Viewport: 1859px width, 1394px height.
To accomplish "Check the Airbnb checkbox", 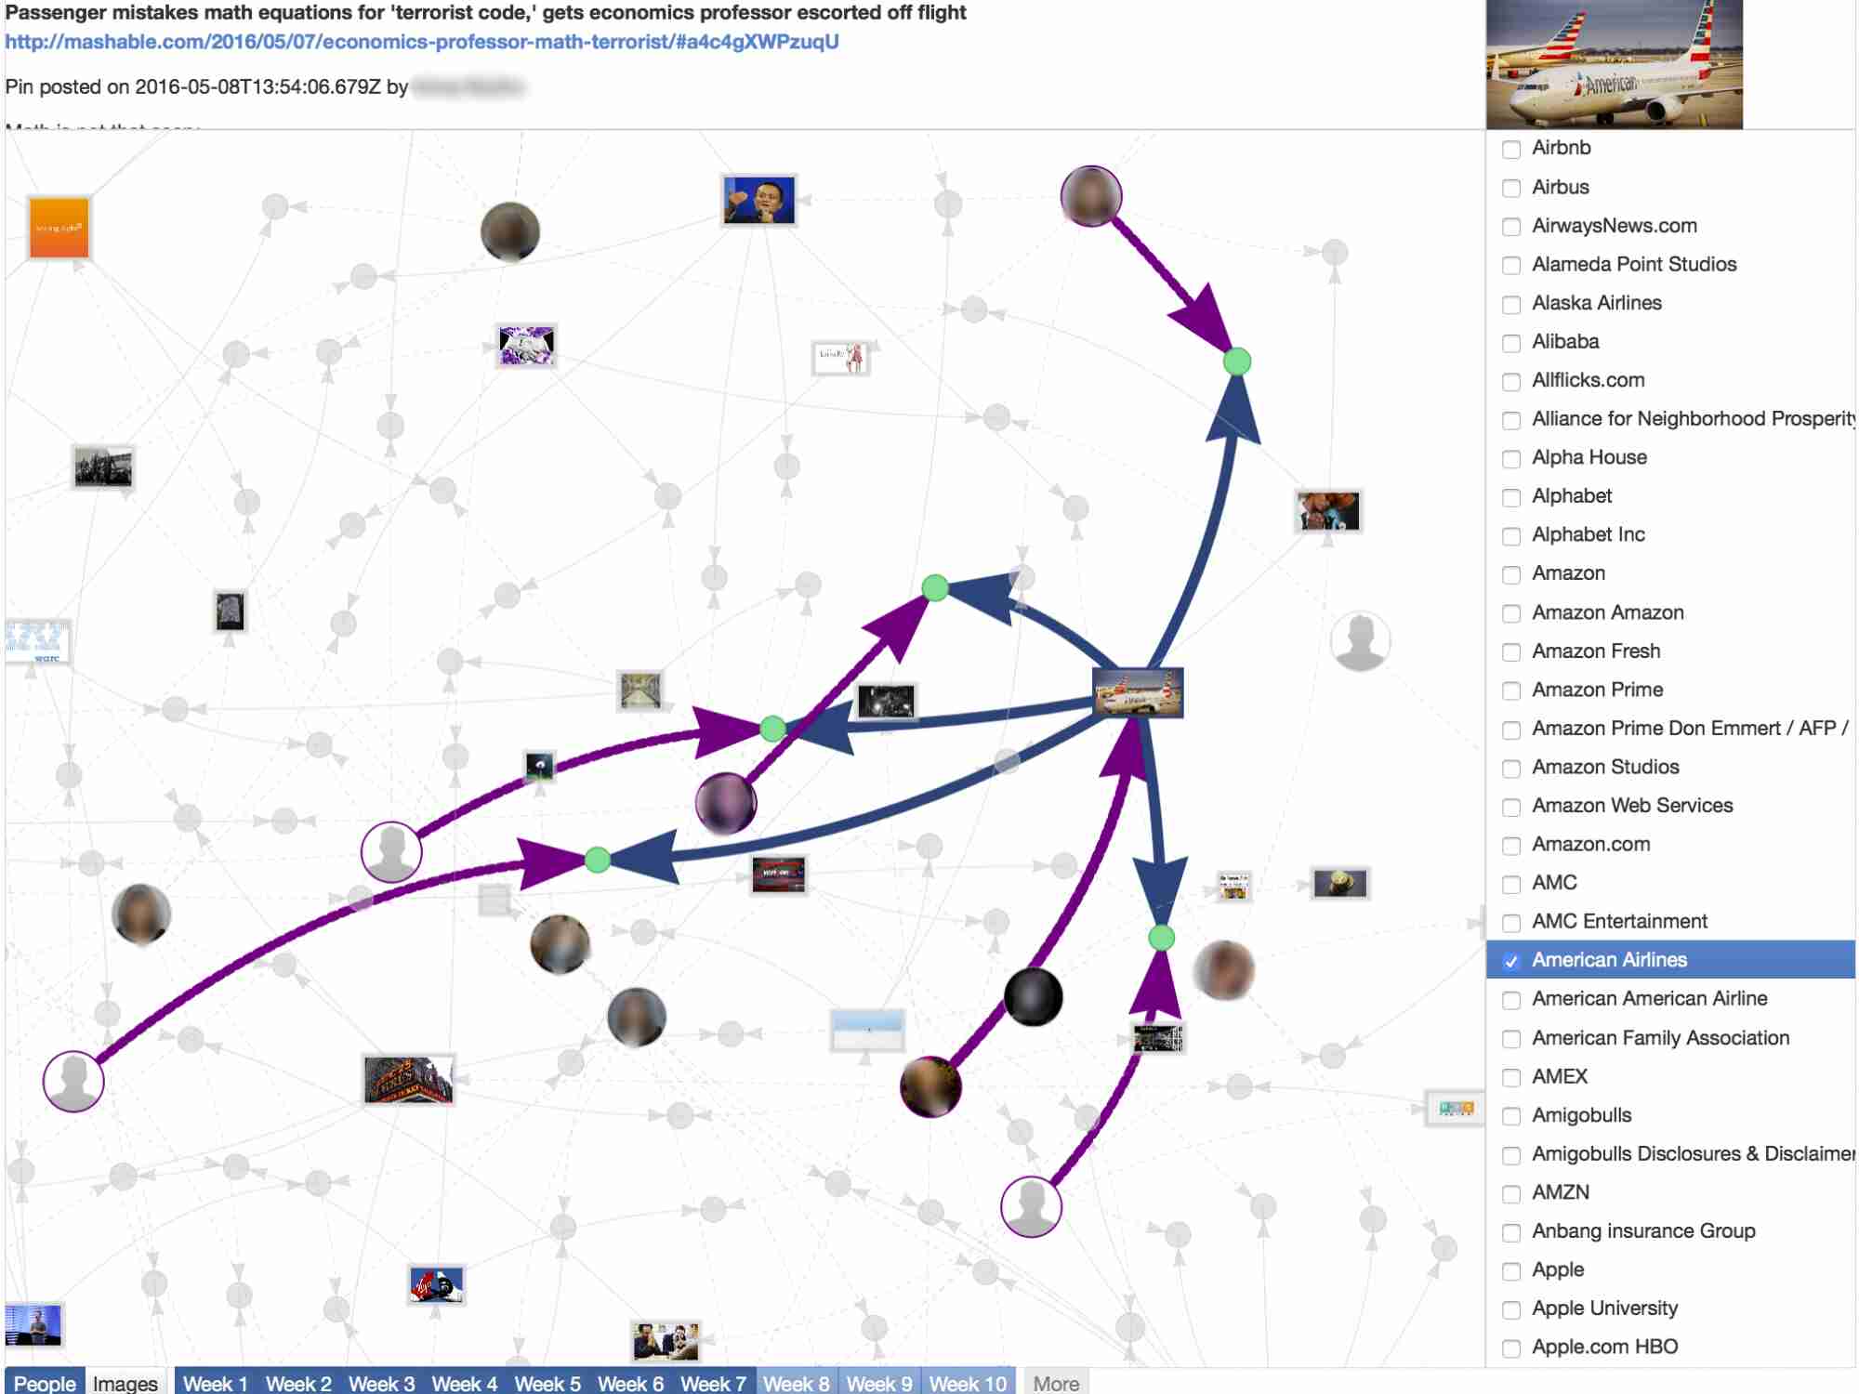I will (x=1511, y=149).
